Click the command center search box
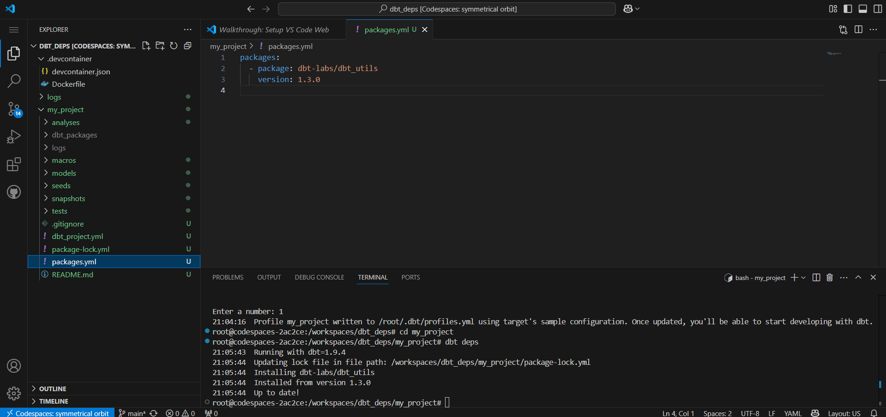The height and width of the screenshot is (417, 886). point(446,9)
